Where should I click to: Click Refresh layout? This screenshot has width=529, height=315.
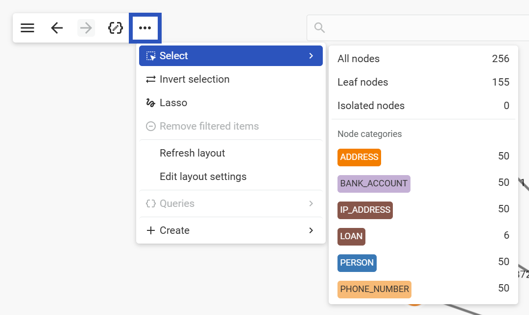[x=192, y=153]
